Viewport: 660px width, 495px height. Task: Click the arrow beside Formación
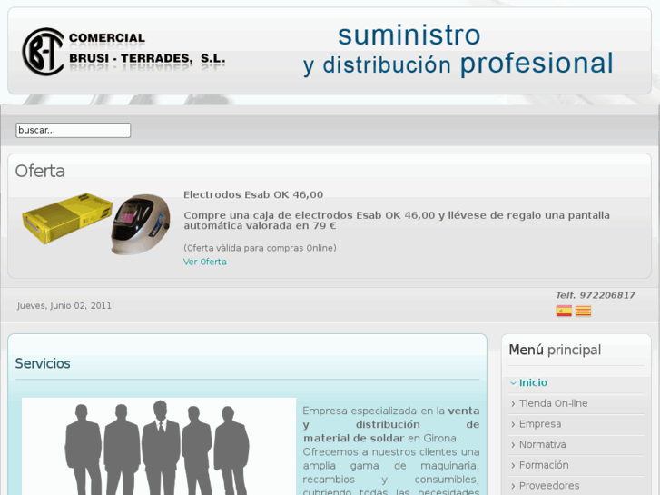click(x=513, y=466)
